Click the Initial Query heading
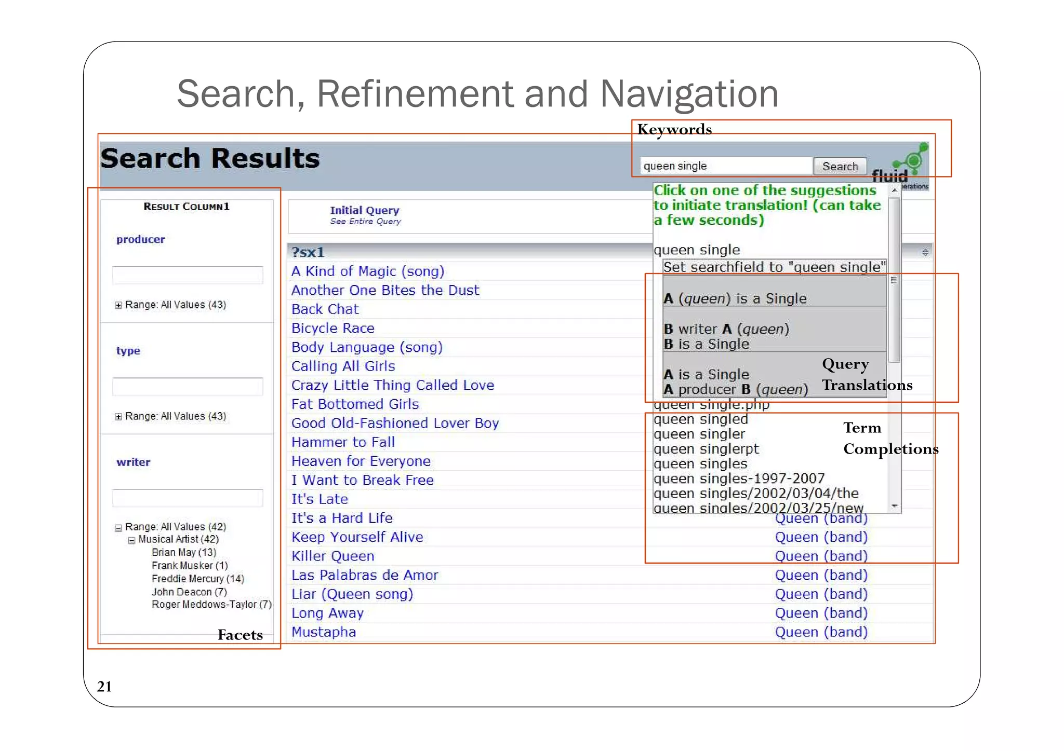The width and height of the screenshot is (1064, 751). (x=365, y=210)
